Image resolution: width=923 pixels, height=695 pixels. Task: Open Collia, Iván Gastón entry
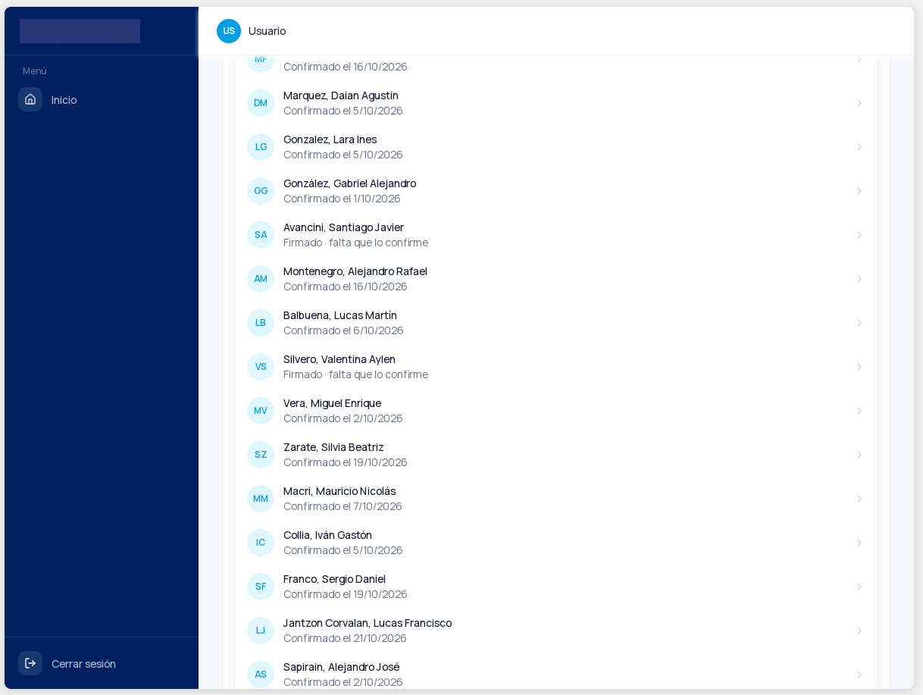tap(556, 543)
